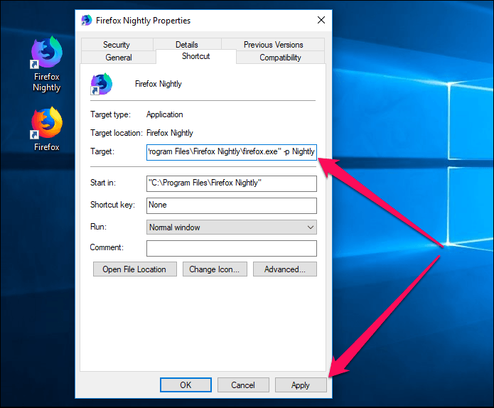
Task: Click the Firefox Nightly icon in title bar
Action: pyautogui.click(x=86, y=20)
